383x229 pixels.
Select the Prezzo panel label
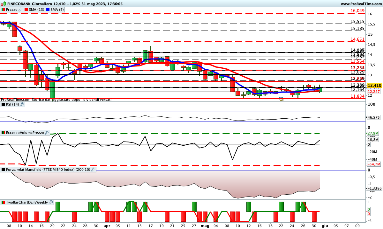11,10
